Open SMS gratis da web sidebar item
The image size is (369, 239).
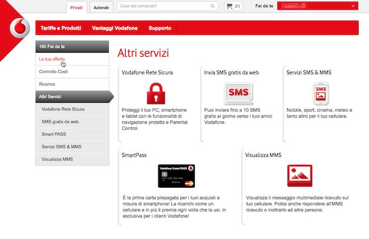pos(72,122)
